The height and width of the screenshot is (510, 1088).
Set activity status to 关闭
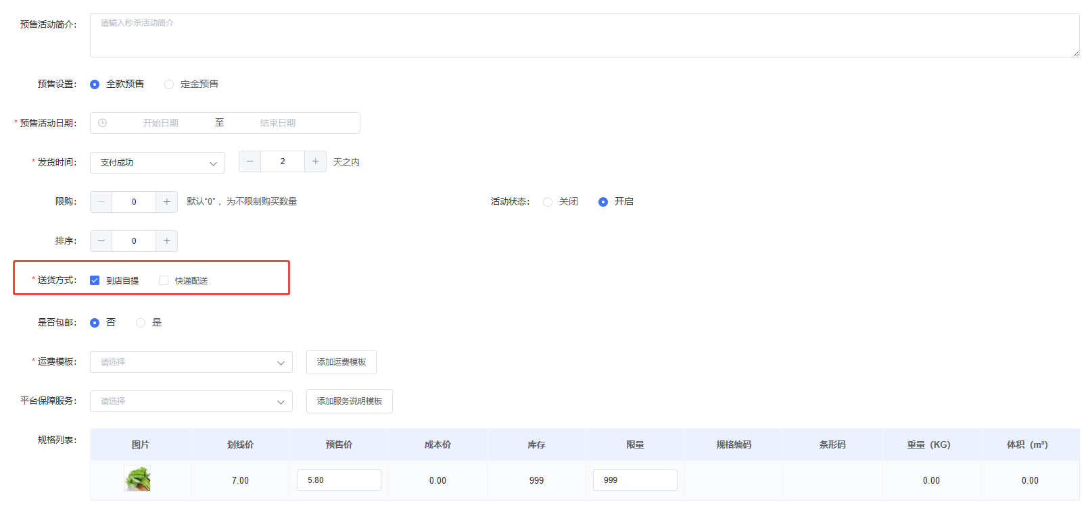(x=548, y=202)
